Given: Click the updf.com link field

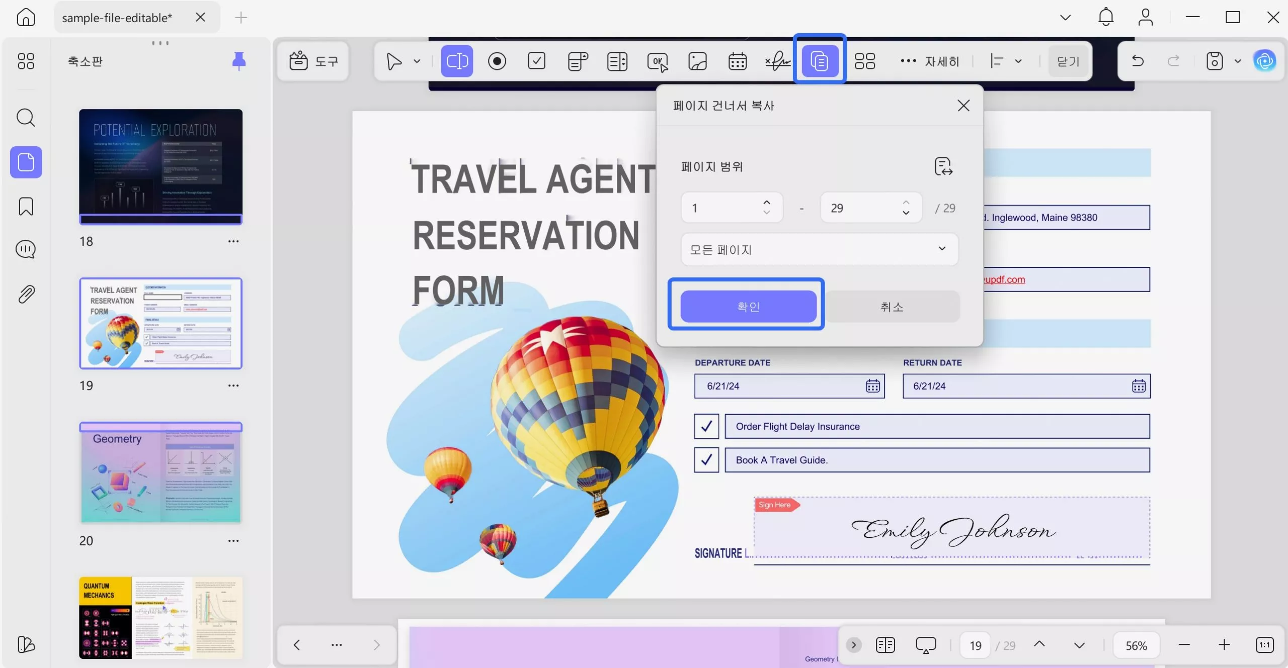Looking at the screenshot, I should pos(1067,279).
